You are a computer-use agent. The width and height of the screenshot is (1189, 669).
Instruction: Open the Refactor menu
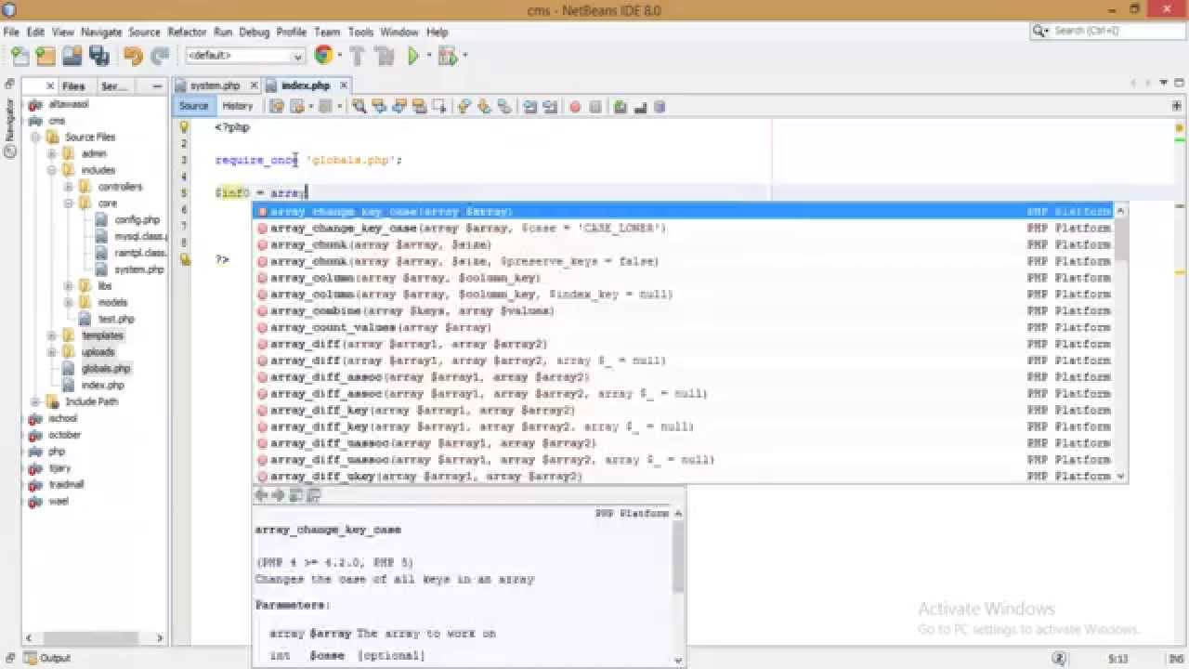coord(187,32)
